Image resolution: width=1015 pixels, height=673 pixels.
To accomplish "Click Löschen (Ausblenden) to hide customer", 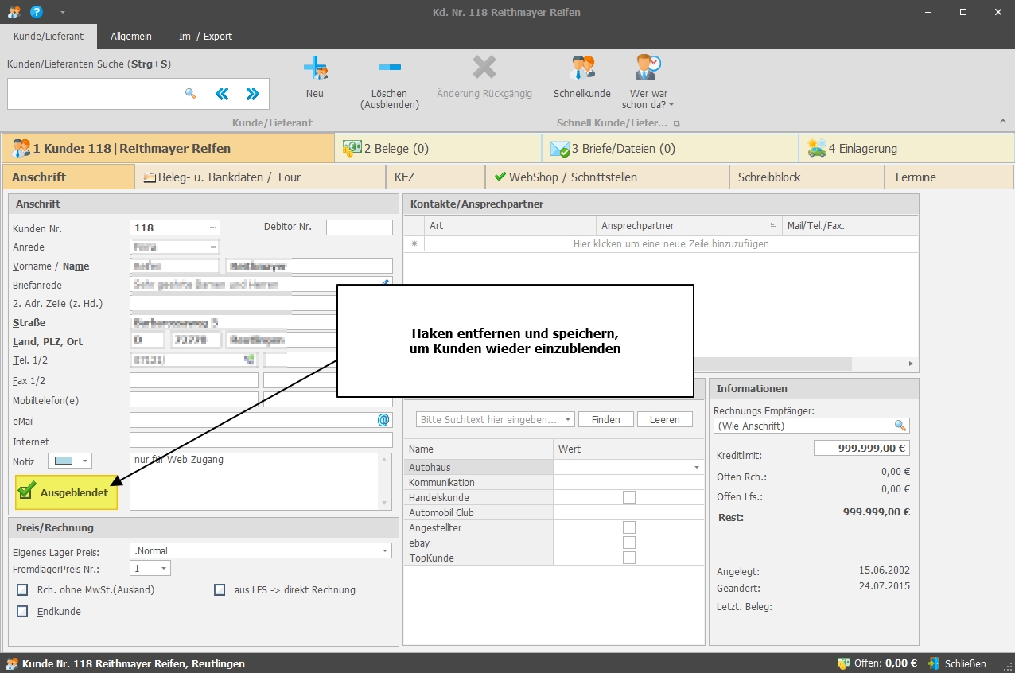I will (x=389, y=82).
